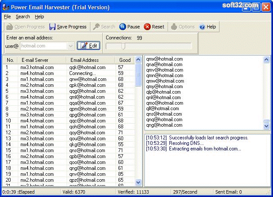Viewport: 273px width, 197px height.
Task: Click qna@hotmail.com in the harvested list
Action: [164, 64]
